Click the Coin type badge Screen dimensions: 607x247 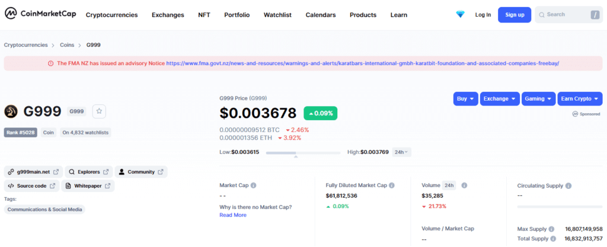[x=49, y=133]
